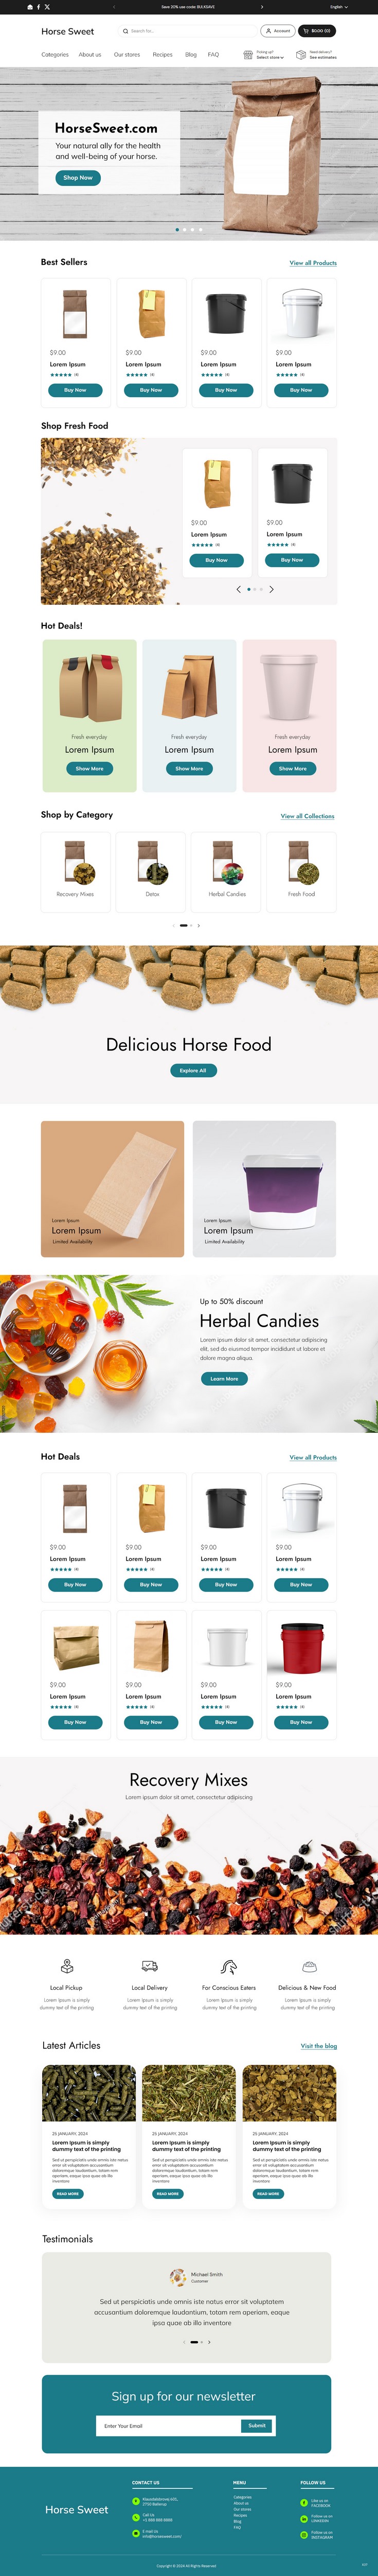Viewport: 378px width, 2576px height.
Task: Click the Local Pickup icon
Action: click(x=67, y=1966)
